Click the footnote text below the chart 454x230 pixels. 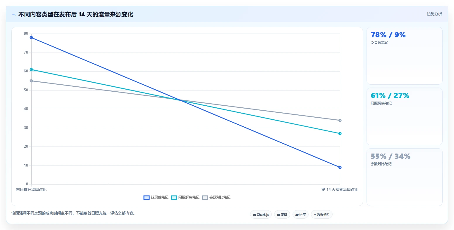73,213
